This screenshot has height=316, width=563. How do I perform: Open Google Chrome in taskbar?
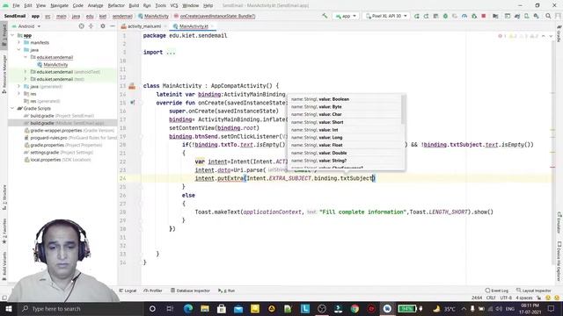(355, 308)
